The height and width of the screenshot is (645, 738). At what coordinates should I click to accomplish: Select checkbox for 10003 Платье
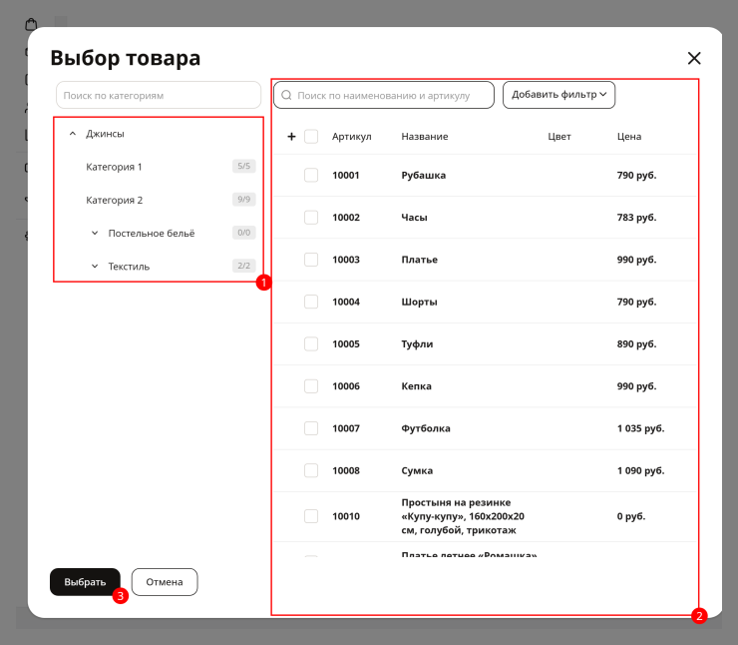coord(311,260)
